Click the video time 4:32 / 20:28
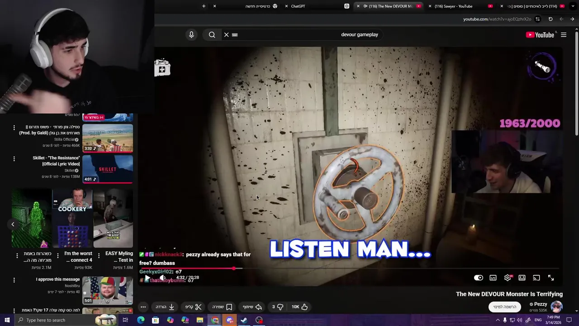579x326 pixels. pos(187,278)
